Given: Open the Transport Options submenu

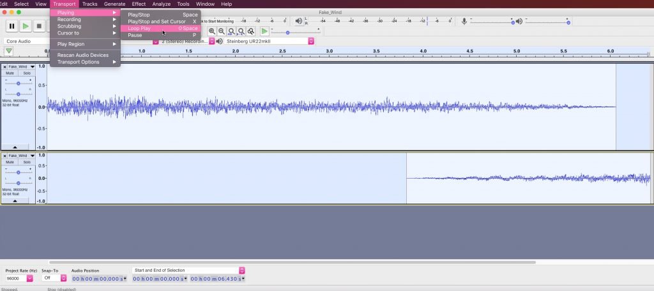Looking at the screenshot, I should 85,62.
